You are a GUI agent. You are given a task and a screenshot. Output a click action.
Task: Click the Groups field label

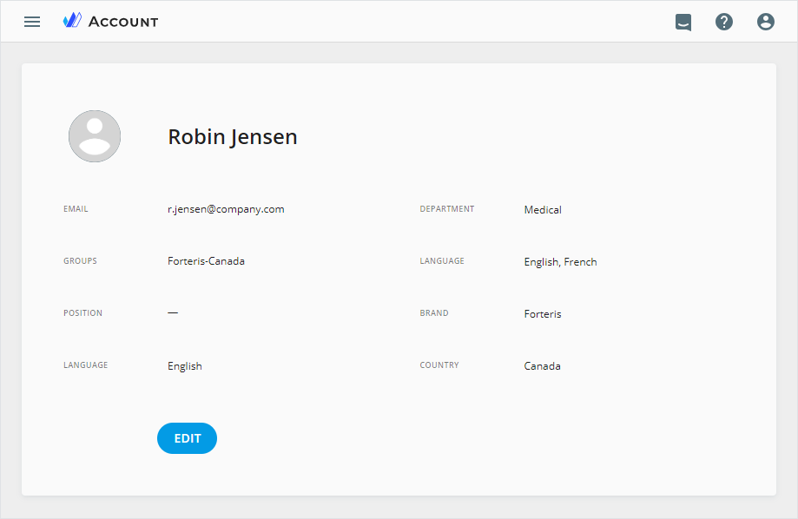coord(80,261)
